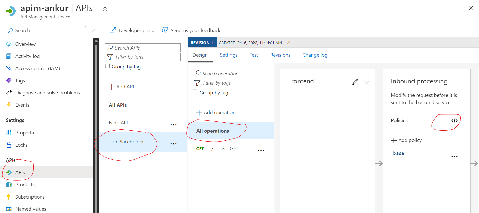Click Add operation
Viewport: 479px width, 213px height.
[216, 112]
